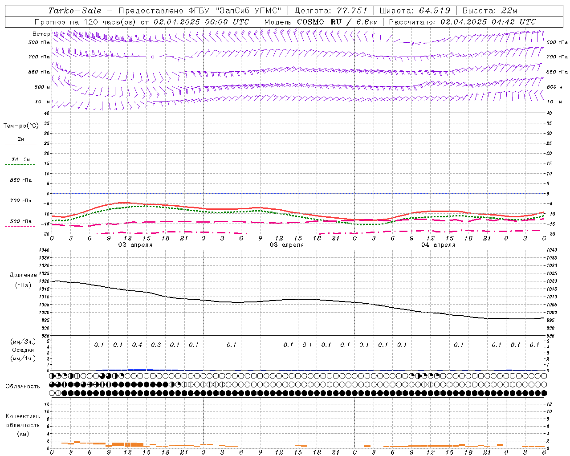Click the Рассчитано: 02.04.2025 04:42 UTC text
The image size is (570, 456).
462,22
